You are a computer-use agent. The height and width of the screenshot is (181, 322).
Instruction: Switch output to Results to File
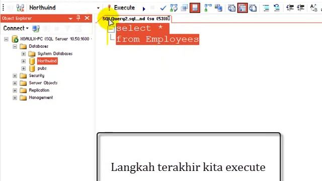[x=253, y=8]
